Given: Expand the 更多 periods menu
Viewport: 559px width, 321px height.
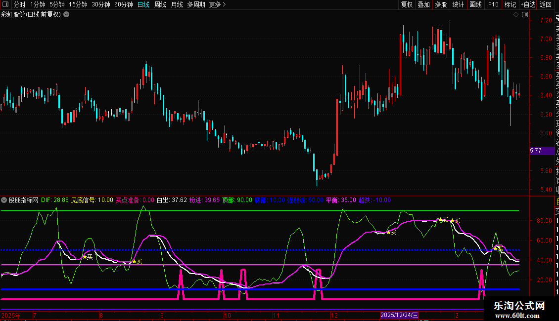Looking at the screenshot, I should pos(217,4).
